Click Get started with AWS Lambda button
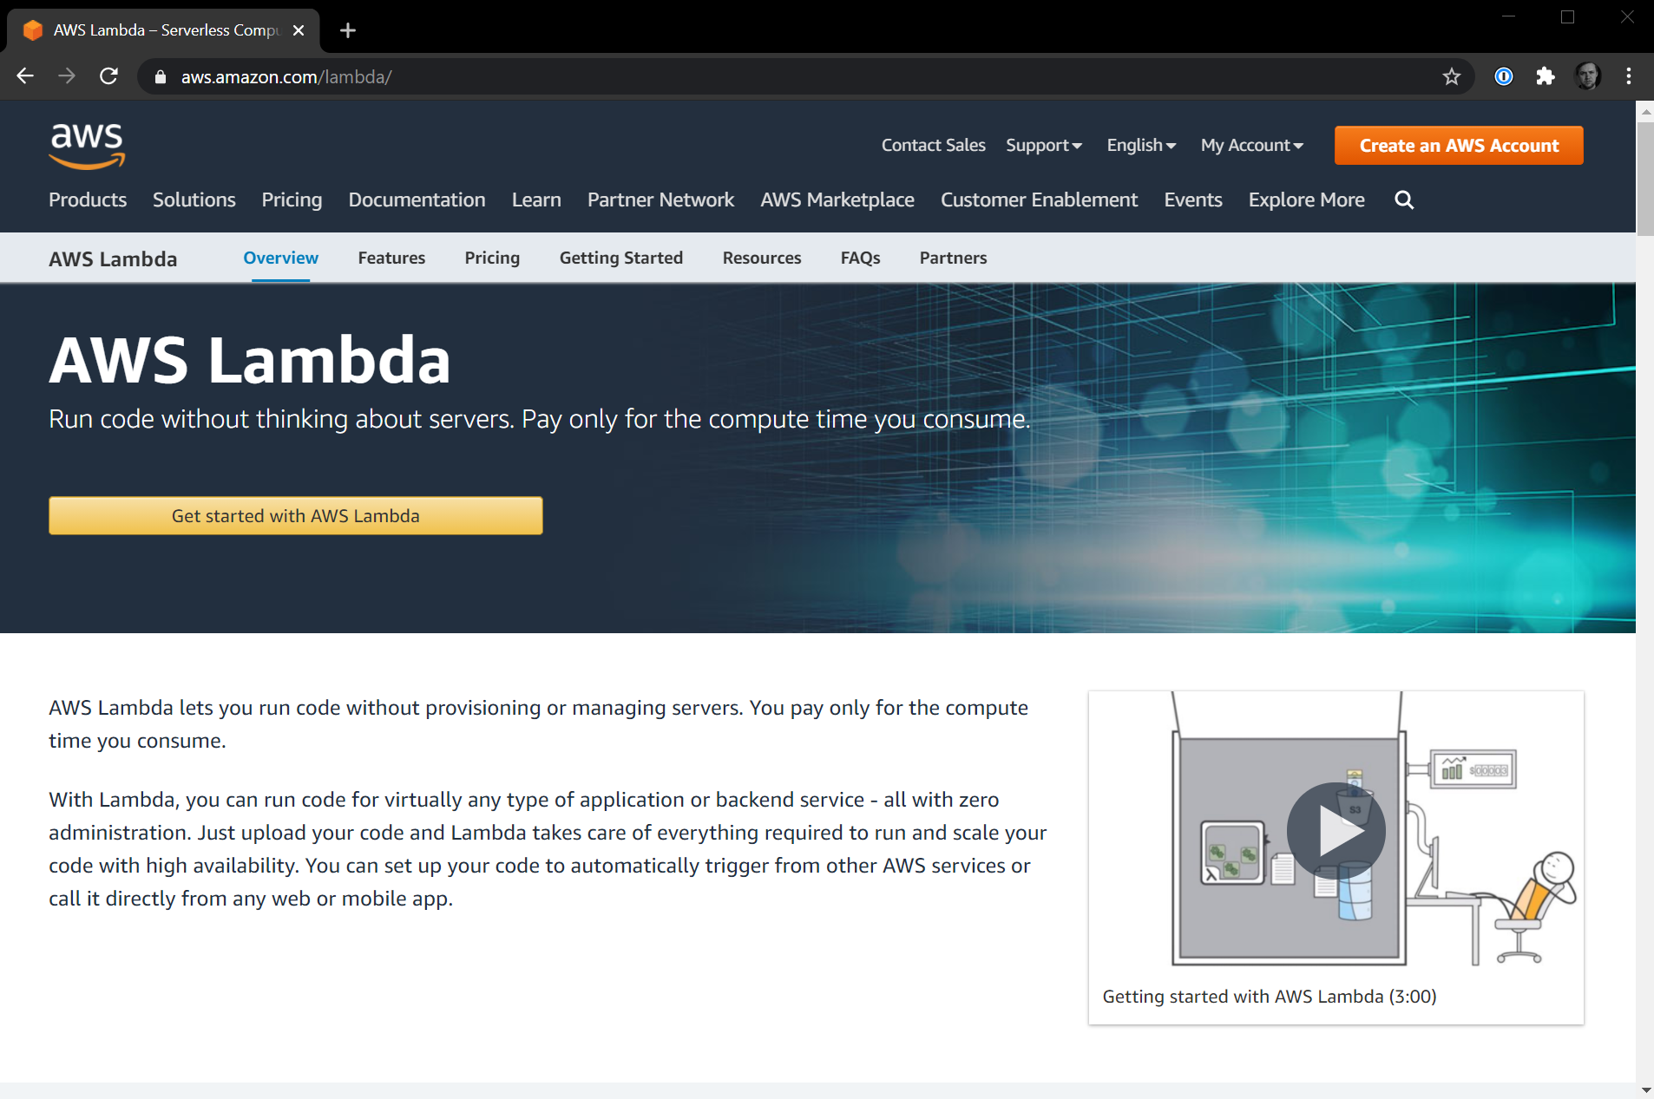This screenshot has width=1654, height=1099. tap(296, 516)
